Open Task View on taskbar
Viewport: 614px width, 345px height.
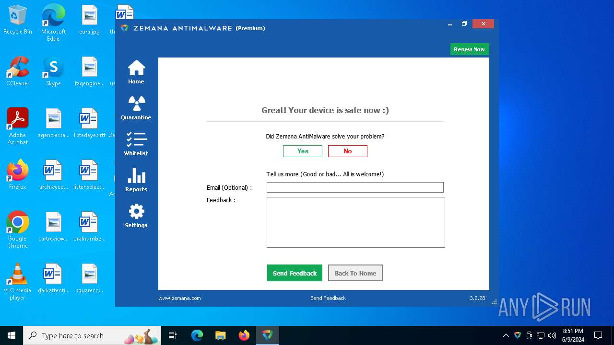(x=173, y=335)
